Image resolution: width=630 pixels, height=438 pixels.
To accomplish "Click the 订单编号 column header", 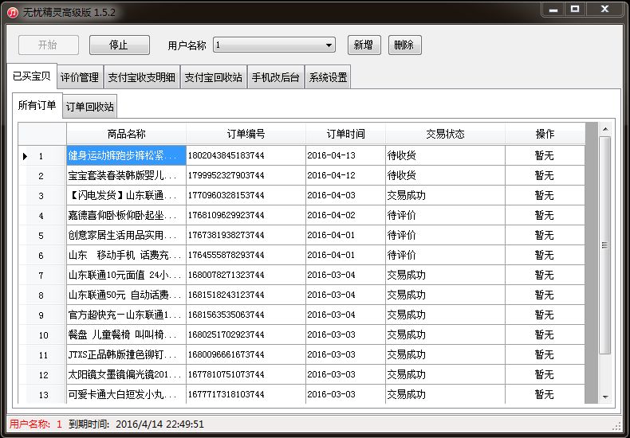I will point(246,134).
